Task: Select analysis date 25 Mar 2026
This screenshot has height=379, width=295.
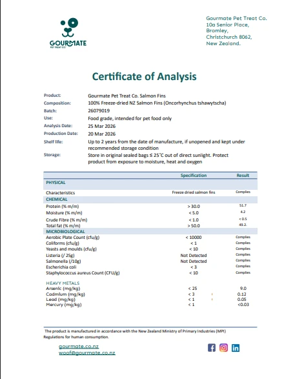Action: click(102, 126)
